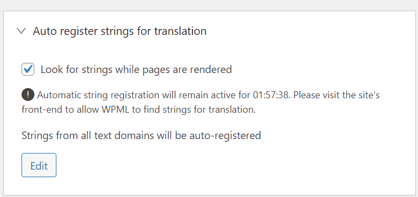This screenshot has width=418, height=197.
Task: Click the Strings from all text domains message
Action: pos(141,136)
